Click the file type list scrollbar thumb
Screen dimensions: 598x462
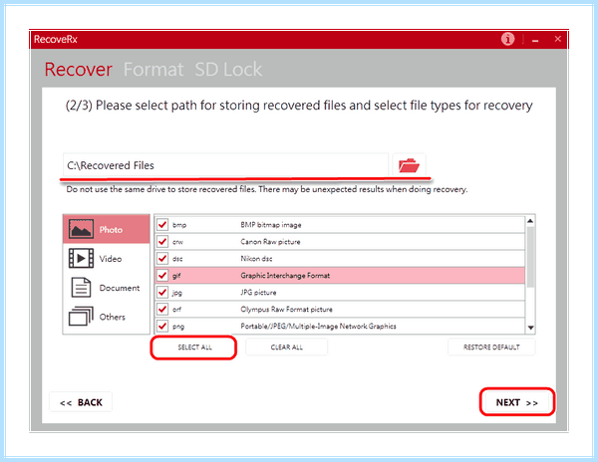(530, 257)
